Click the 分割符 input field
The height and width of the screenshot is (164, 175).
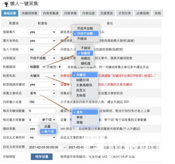coord(62,67)
